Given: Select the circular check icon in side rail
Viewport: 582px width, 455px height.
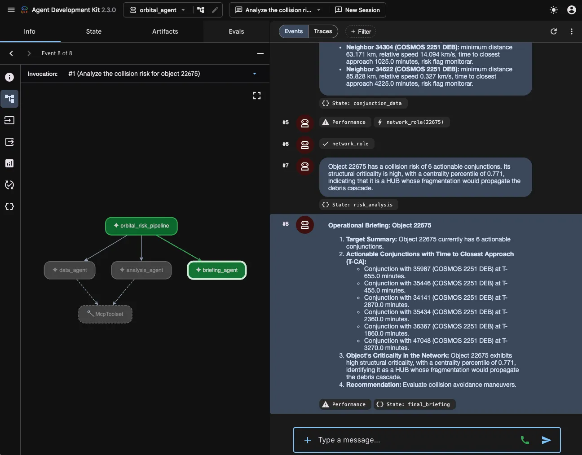Looking at the screenshot, I should click(x=9, y=185).
